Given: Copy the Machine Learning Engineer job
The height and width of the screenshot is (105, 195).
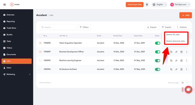Looking at the screenshot, I should click(x=171, y=61).
